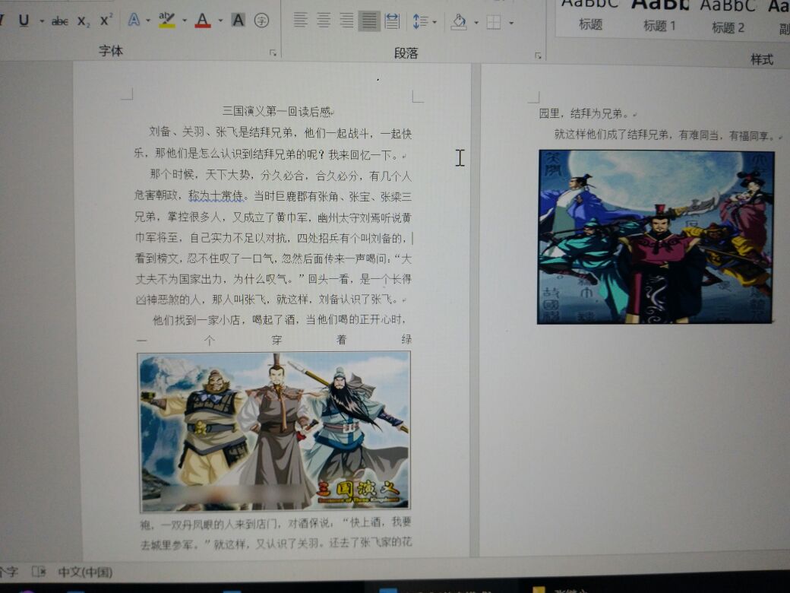Click the 中文(中国) language indicator
Image resolution: width=790 pixels, height=593 pixels.
click(85, 572)
